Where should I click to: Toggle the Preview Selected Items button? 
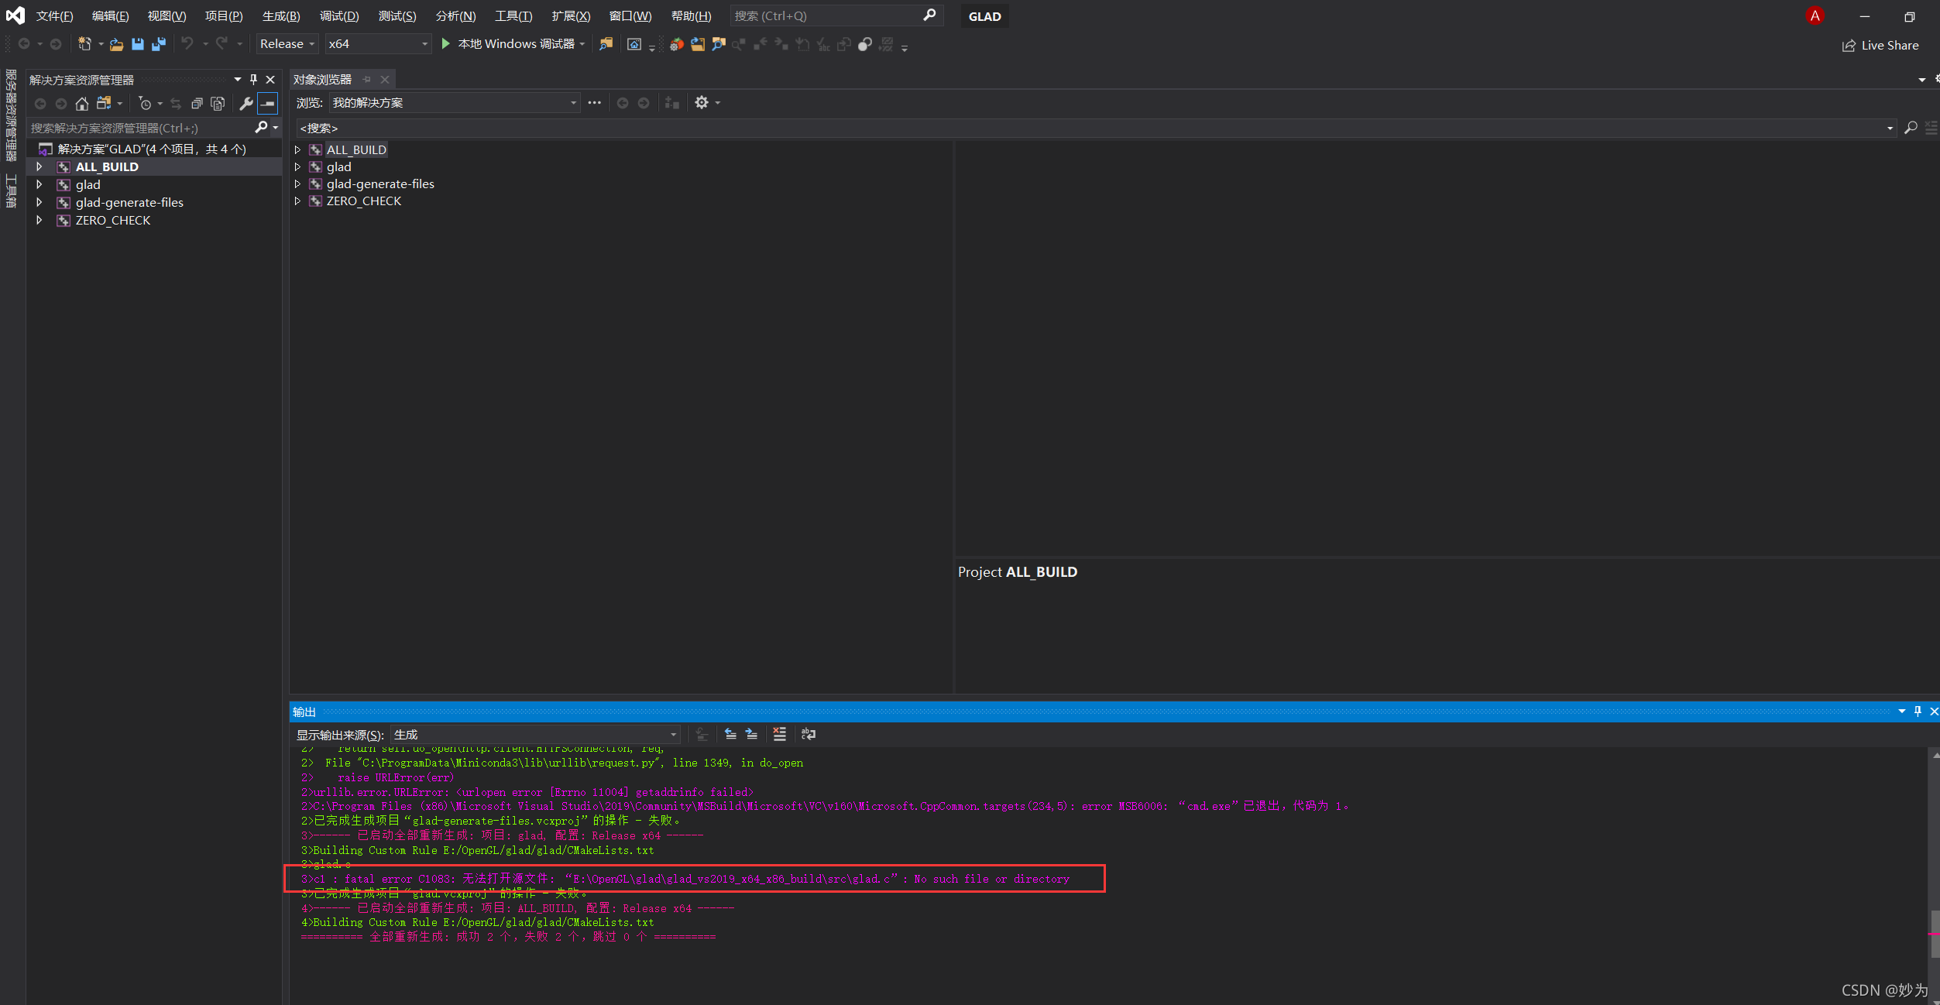click(x=267, y=103)
